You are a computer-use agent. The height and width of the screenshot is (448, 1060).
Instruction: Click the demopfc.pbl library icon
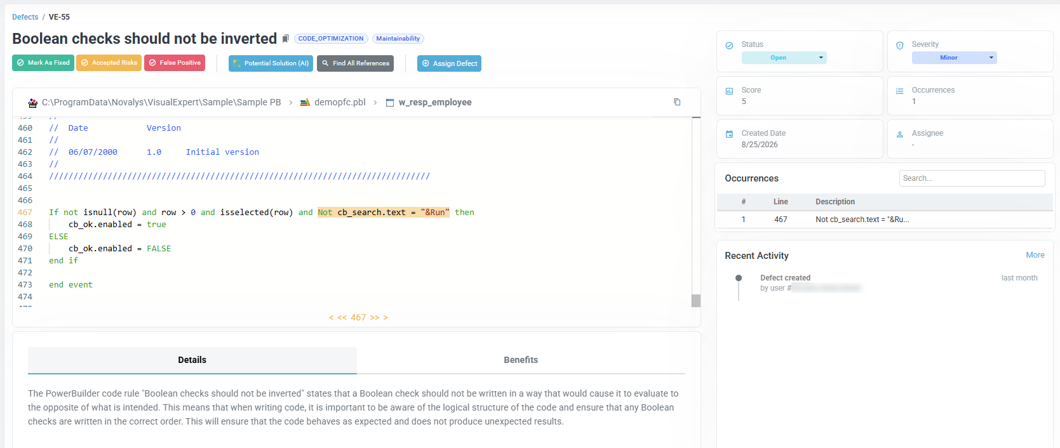click(x=305, y=103)
